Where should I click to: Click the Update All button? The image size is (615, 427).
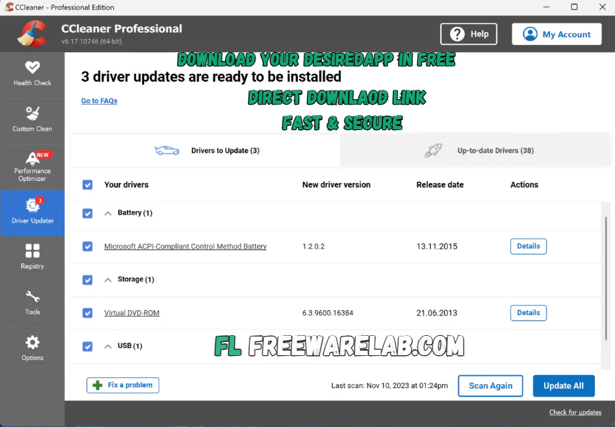[x=563, y=385]
